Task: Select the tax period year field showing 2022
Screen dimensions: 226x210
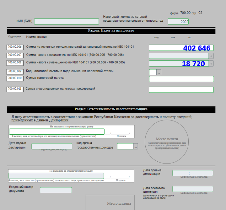Action: click(178, 22)
